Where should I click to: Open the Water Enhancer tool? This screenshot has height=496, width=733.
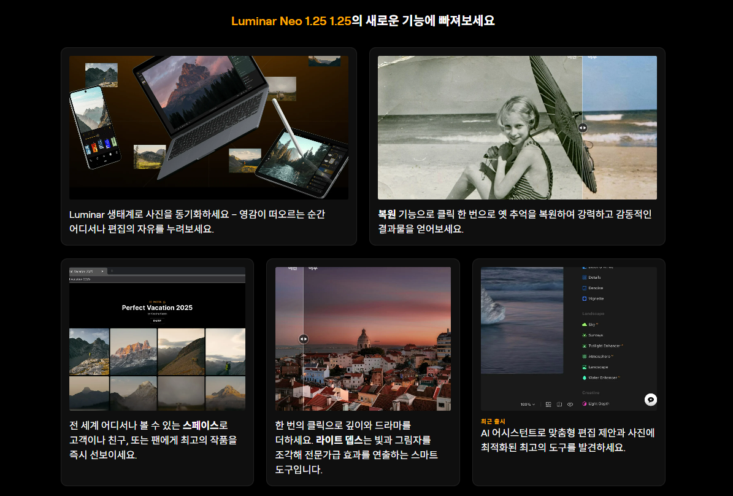[601, 378]
